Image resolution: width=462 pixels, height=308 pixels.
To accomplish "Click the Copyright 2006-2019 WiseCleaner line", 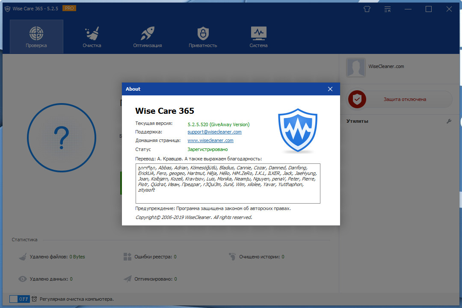I will (194, 217).
